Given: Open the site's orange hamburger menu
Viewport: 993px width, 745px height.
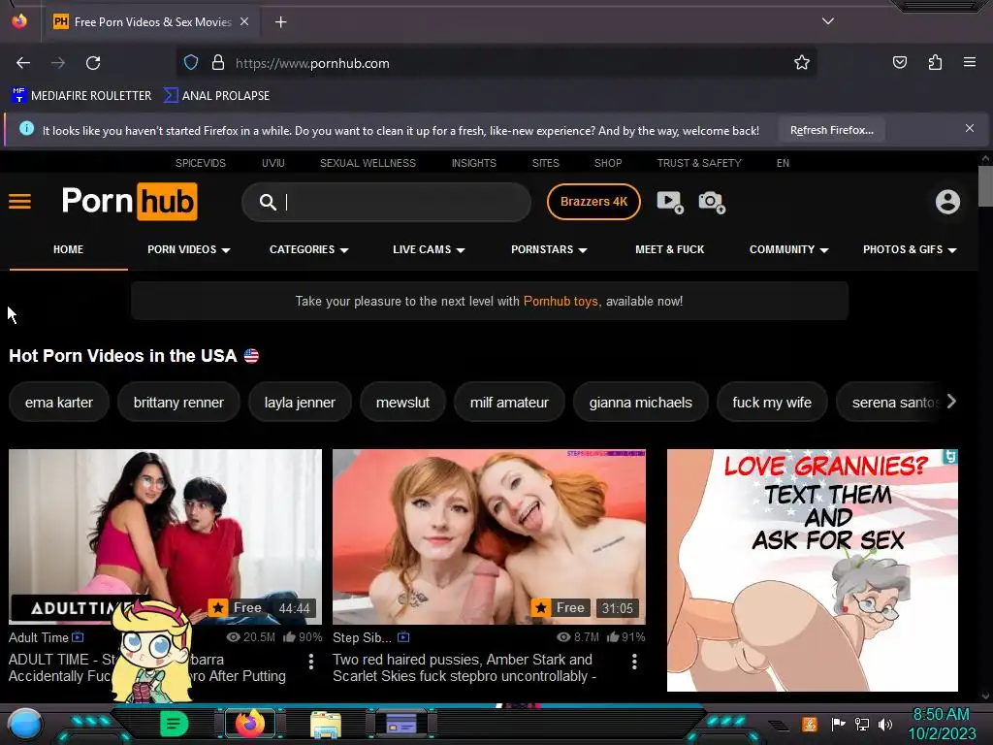Looking at the screenshot, I should pyautogui.click(x=19, y=202).
